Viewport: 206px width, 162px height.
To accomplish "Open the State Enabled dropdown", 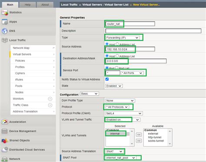I will [x=114, y=86].
